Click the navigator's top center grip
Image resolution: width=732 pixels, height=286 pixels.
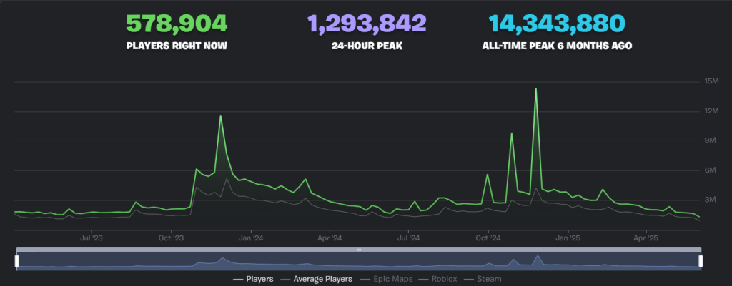[358, 250]
